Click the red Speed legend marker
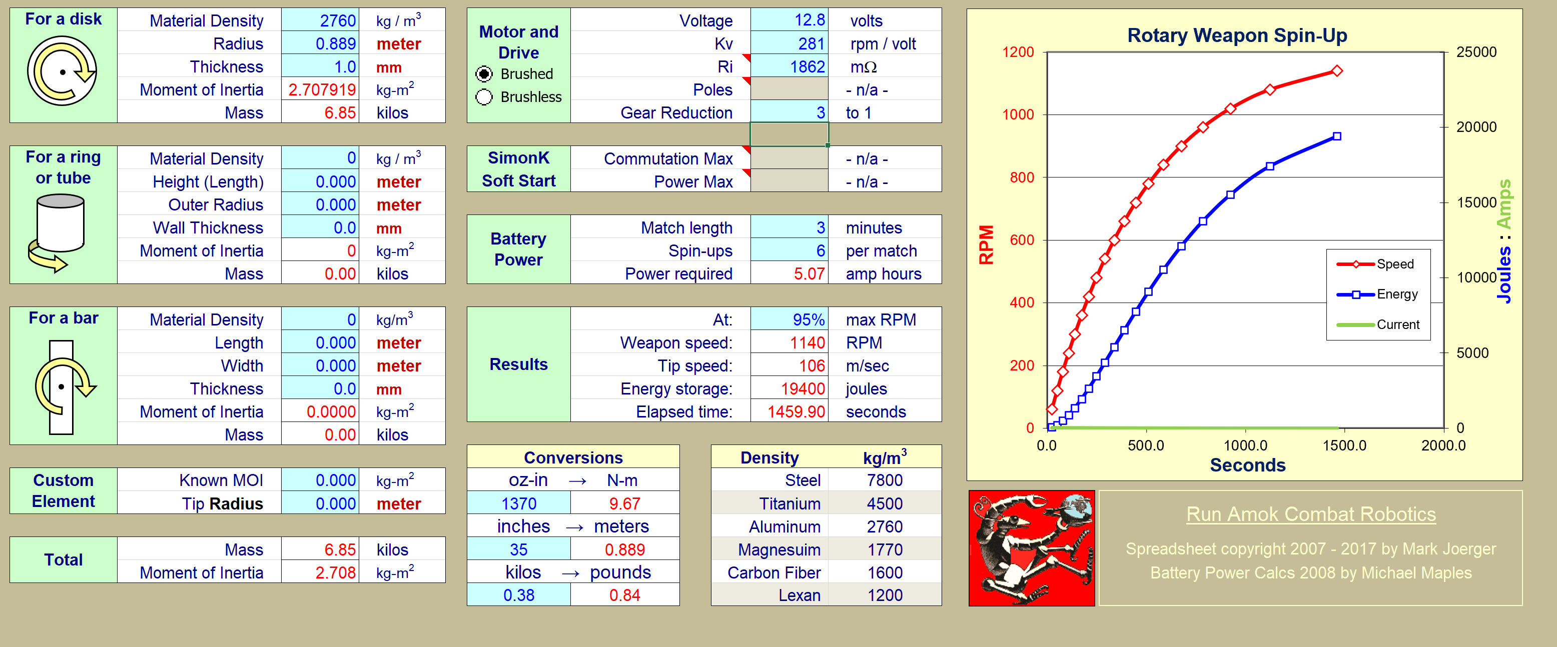1557x647 pixels. coord(1356,264)
